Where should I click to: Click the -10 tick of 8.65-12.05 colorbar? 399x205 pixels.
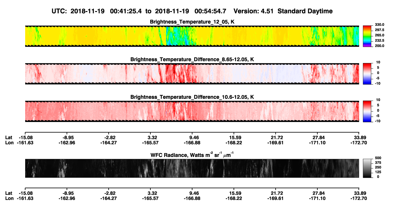pyautogui.click(x=377, y=83)
